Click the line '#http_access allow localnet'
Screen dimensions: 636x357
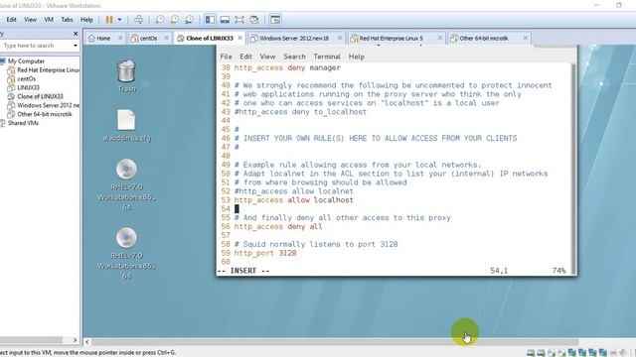[294, 191]
